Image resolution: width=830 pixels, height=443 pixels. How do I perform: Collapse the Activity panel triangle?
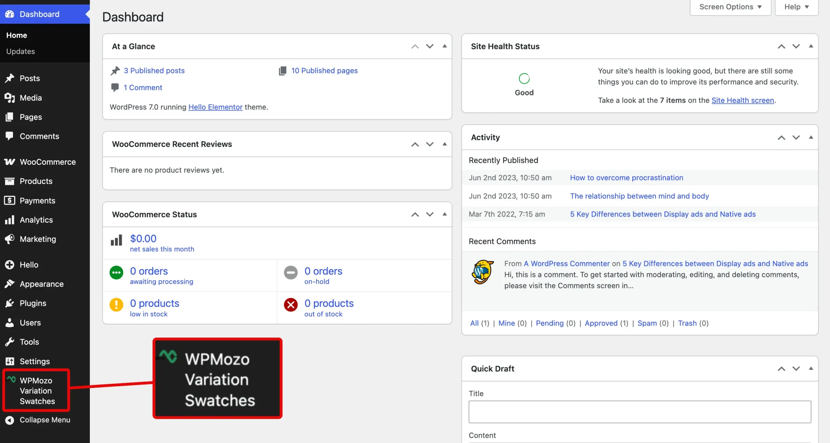click(811, 137)
